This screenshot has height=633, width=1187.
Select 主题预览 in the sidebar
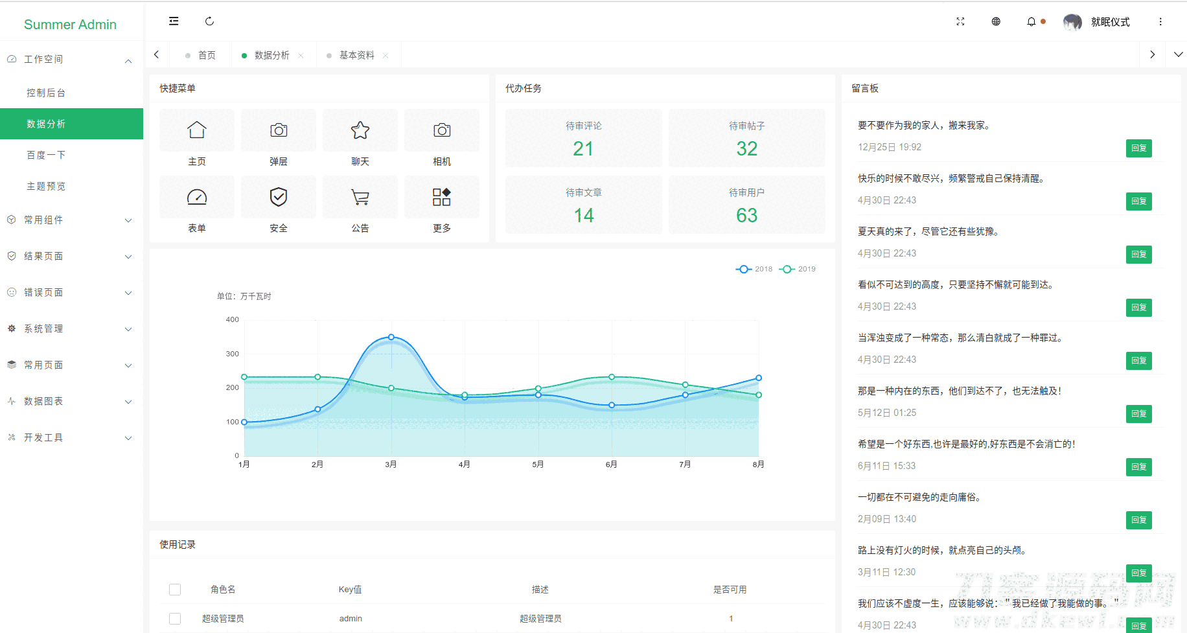[x=45, y=186]
